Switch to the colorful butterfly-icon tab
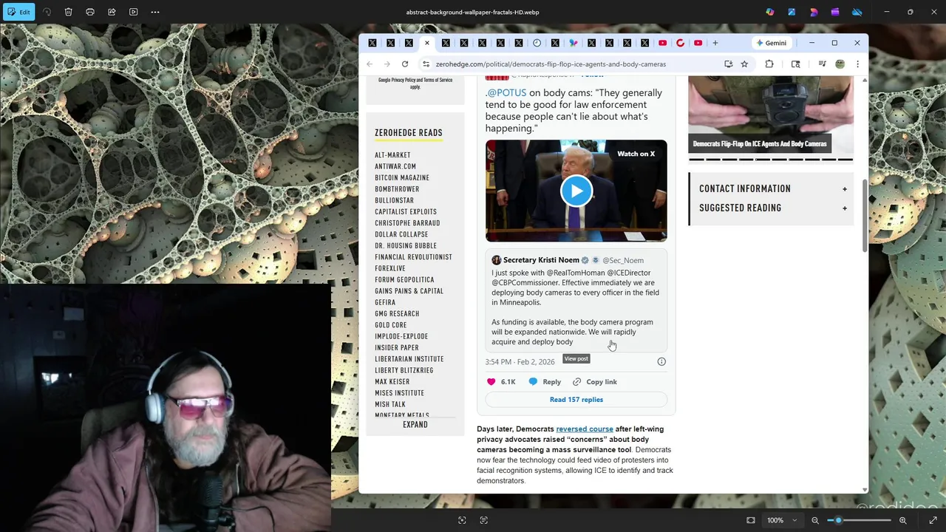Screen dimensions: 946x532 (x=574, y=43)
